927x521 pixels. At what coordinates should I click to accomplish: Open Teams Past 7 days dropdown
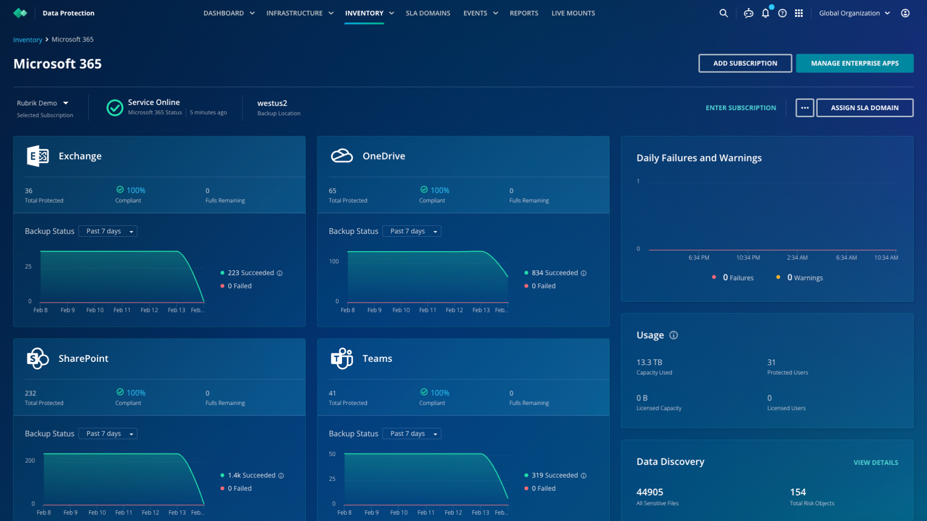tap(412, 434)
